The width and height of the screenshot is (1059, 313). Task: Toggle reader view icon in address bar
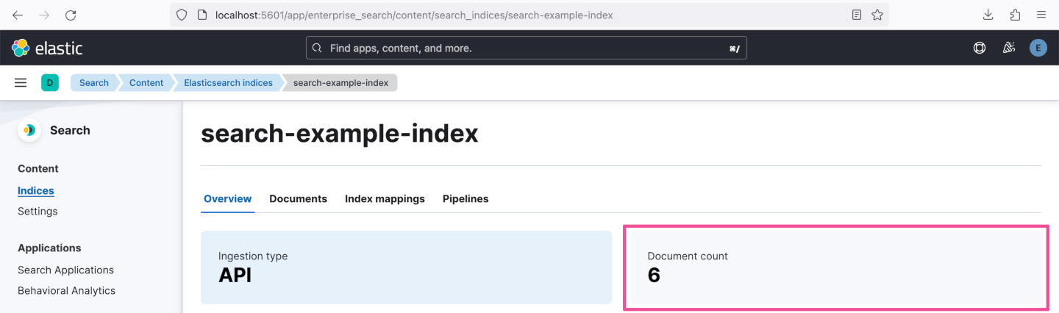click(857, 15)
